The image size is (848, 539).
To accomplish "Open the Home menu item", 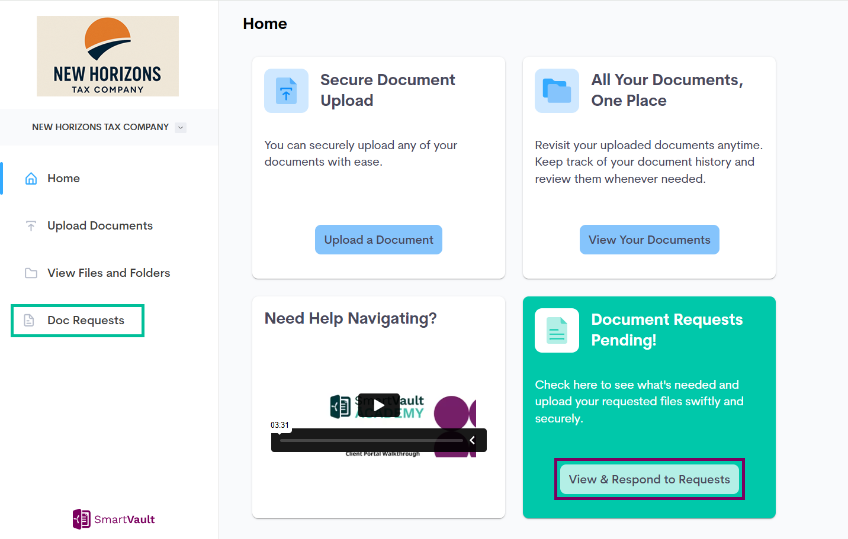I will (x=63, y=179).
